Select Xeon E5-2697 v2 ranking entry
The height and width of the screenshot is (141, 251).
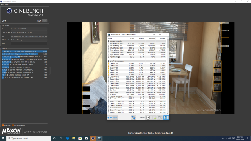[24, 62]
